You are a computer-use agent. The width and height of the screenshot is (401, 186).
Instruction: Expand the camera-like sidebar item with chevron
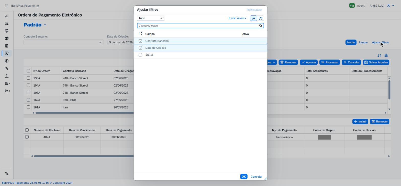tap(7, 83)
